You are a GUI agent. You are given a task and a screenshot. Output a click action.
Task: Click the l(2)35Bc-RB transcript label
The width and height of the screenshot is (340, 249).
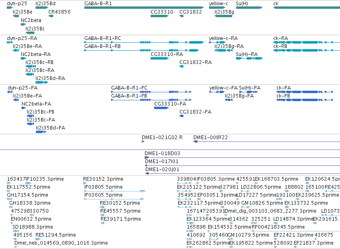click(x=40, y=62)
